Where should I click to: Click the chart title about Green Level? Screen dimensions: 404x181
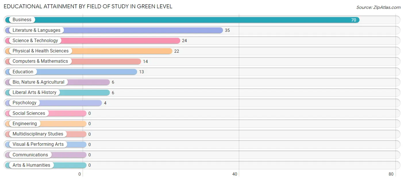(88, 7)
